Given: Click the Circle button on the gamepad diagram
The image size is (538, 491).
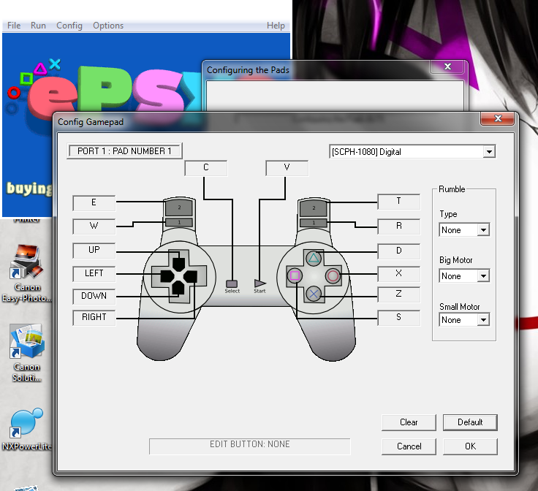Looking at the screenshot, I should tap(333, 275).
